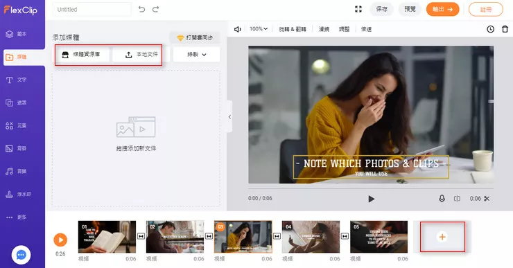Image resolution: width=513 pixels, height=268 pixels.
Task: Select storyboard clip 05
Action: 379,237
